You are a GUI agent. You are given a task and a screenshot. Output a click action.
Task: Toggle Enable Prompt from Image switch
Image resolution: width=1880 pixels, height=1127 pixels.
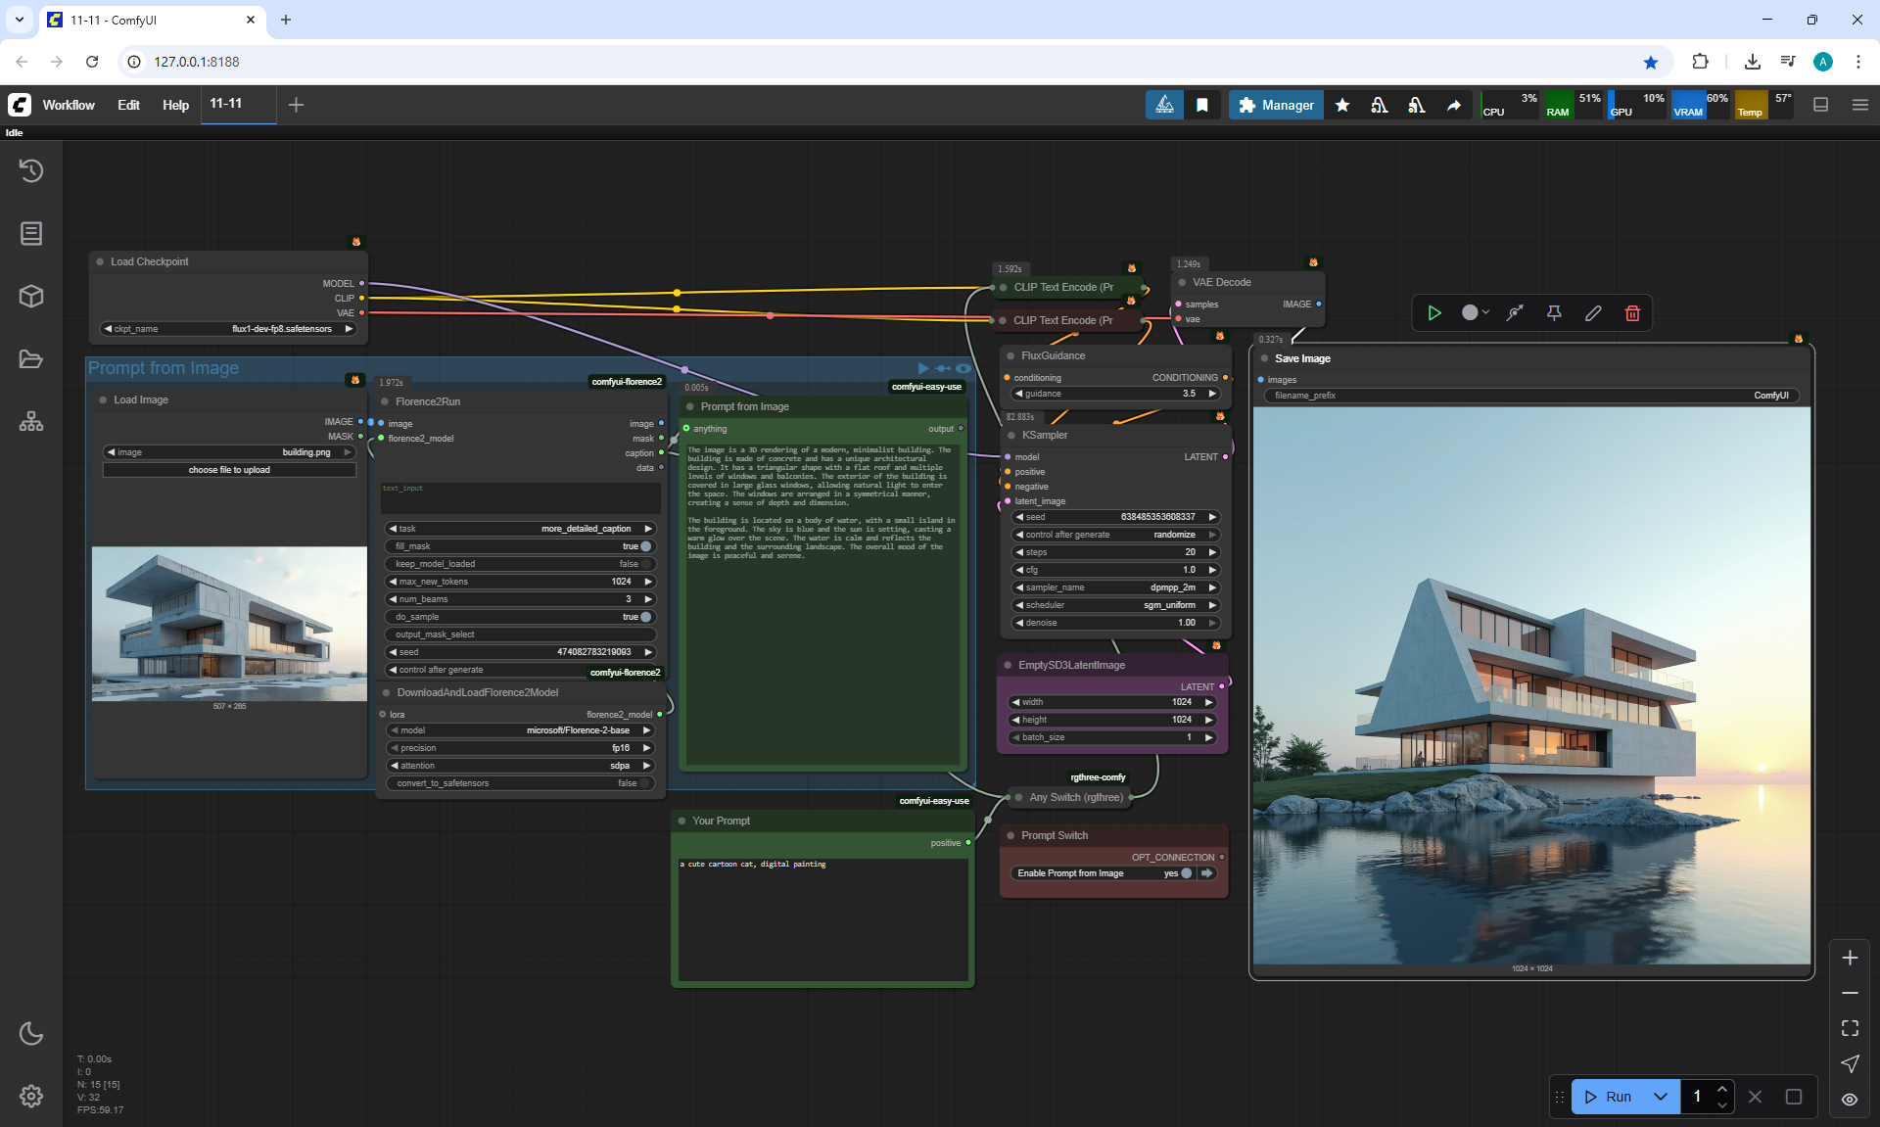point(1186,873)
